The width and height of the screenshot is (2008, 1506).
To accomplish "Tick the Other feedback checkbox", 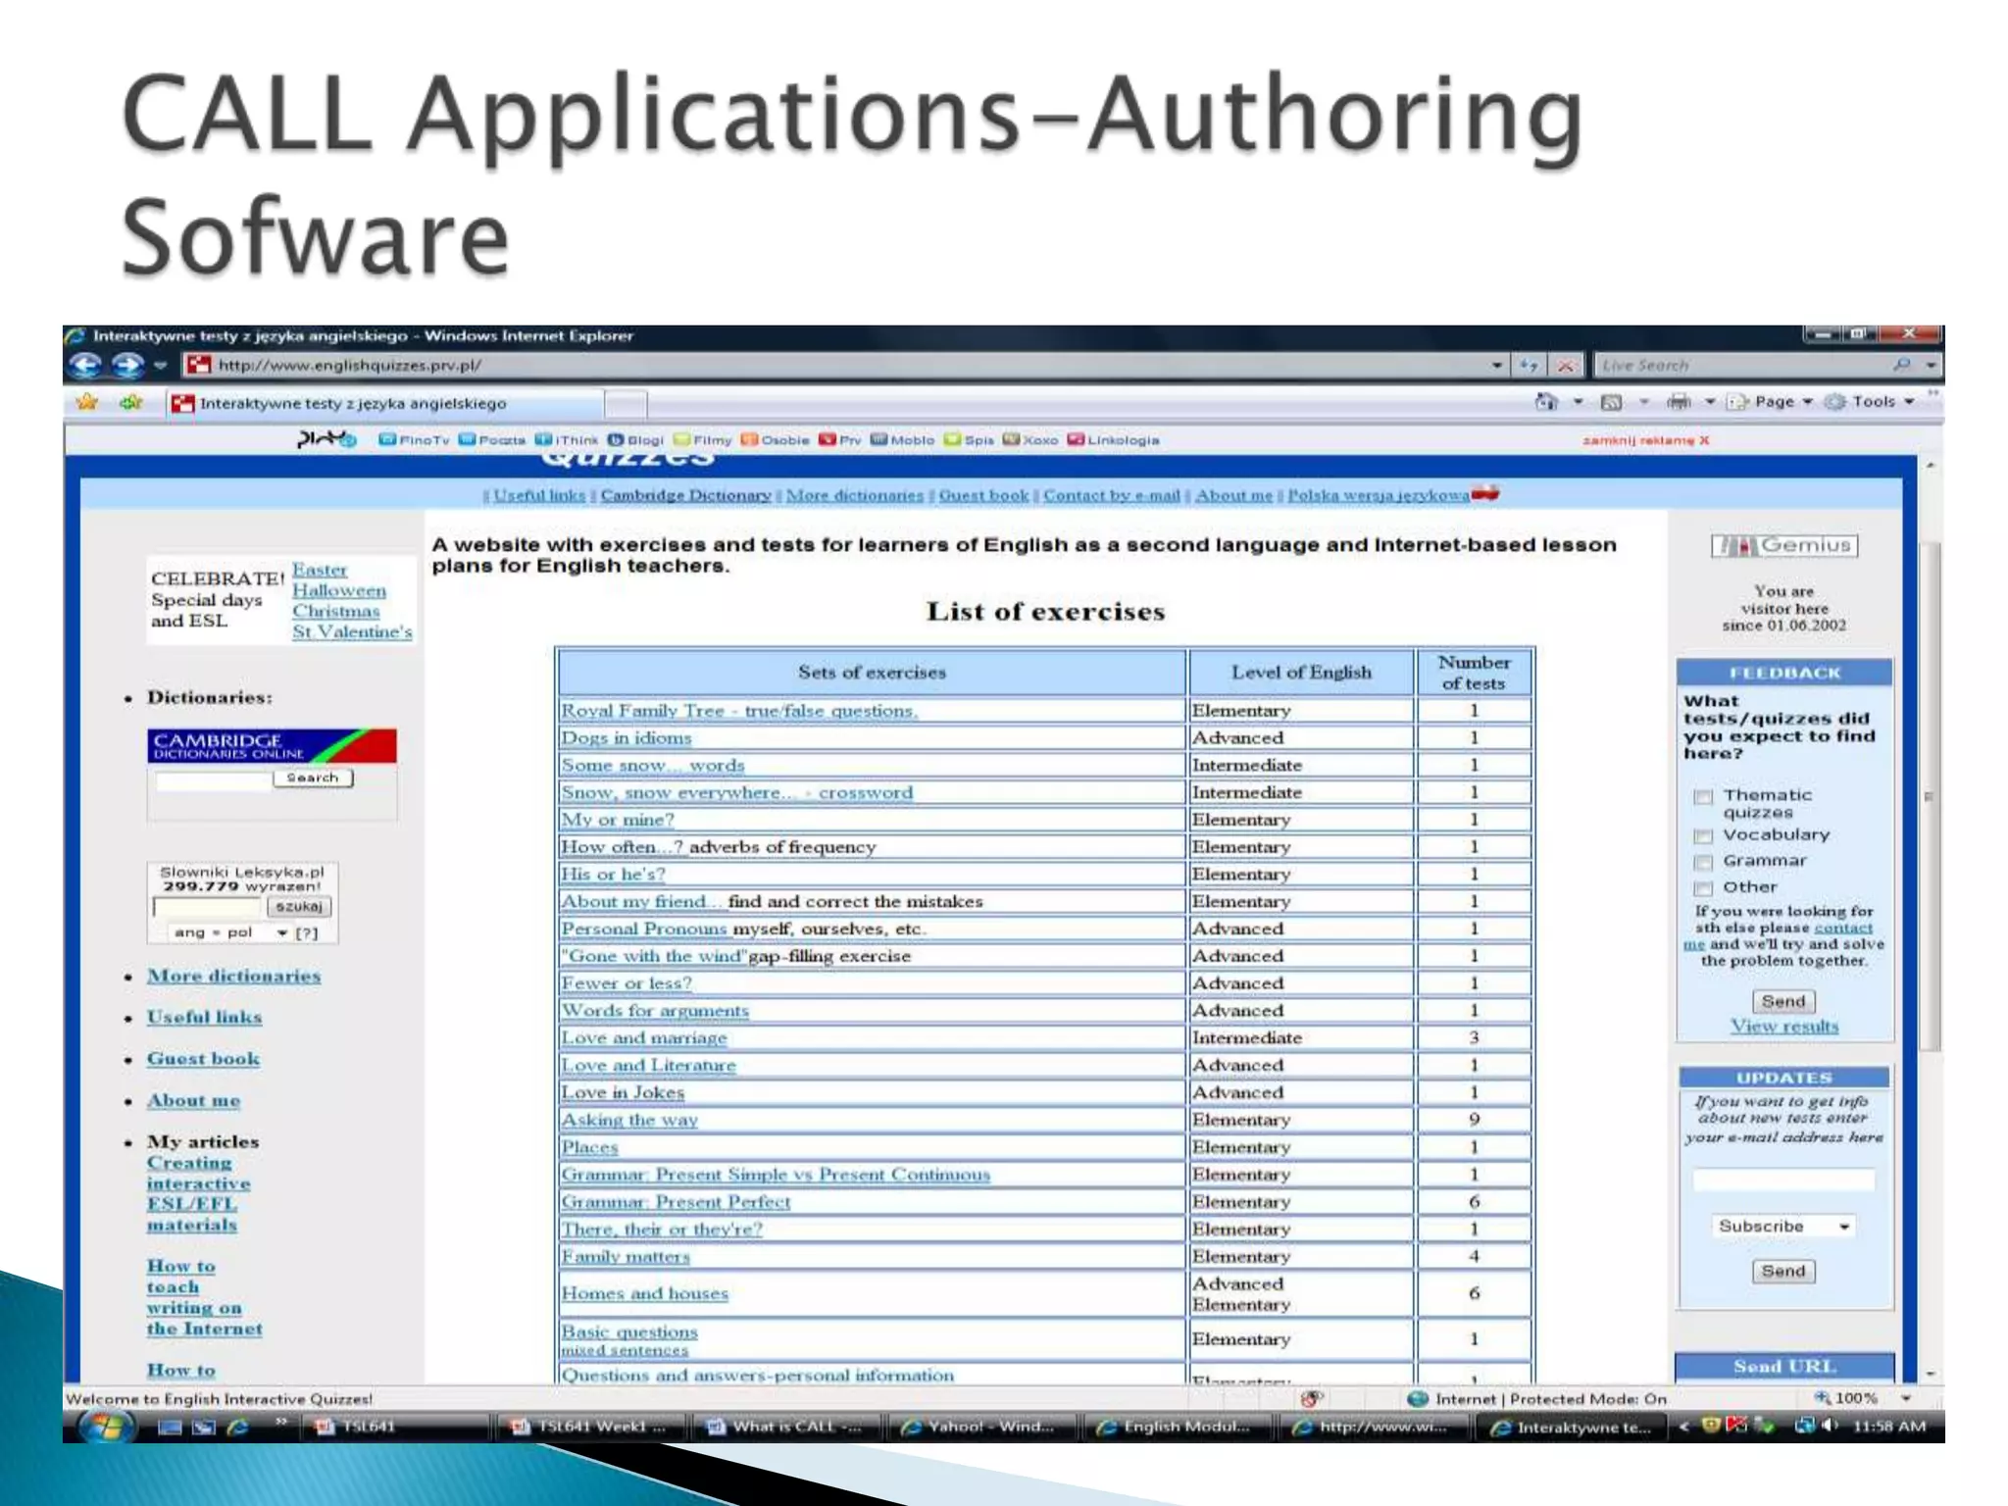I will (1703, 889).
